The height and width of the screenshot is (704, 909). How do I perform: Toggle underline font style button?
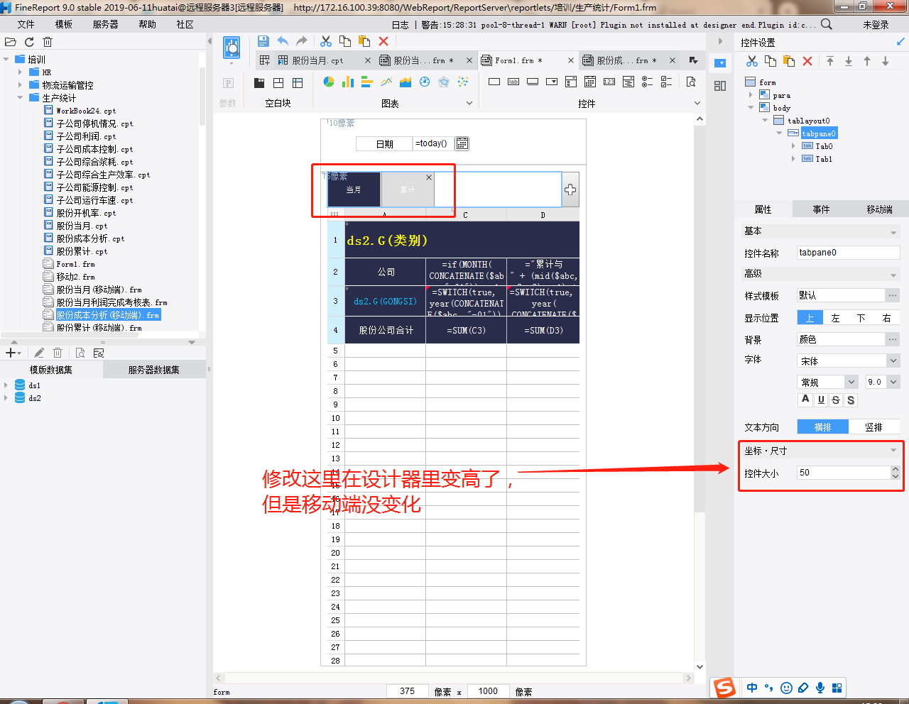pyautogui.click(x=821, y=400)
